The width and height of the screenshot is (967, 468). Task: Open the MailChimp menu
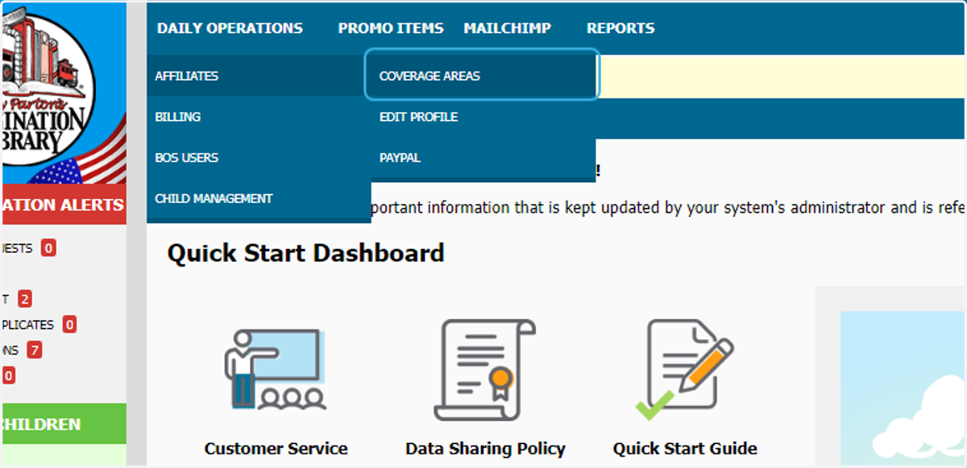[x=508, y=28]
